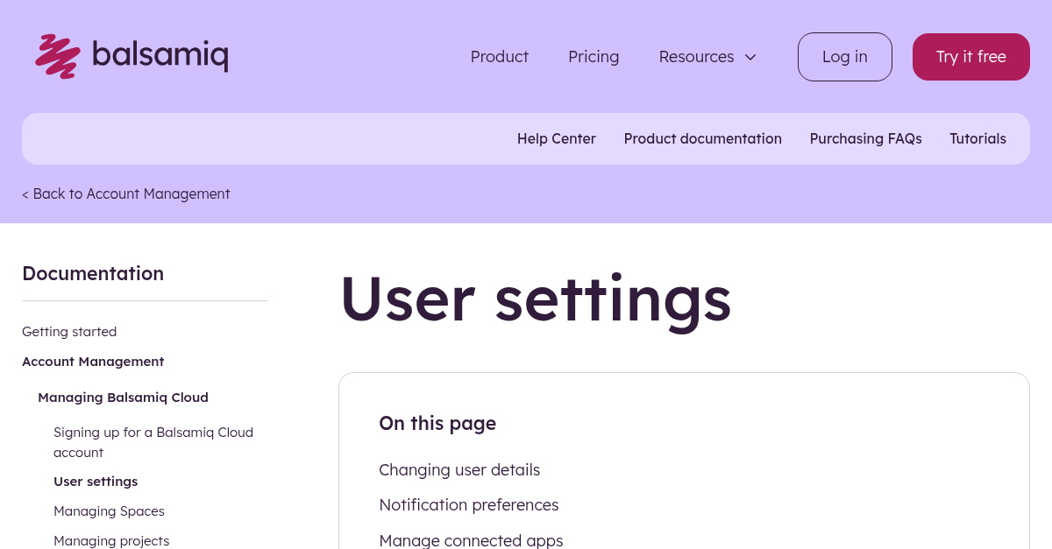Jump to Changing user details section
The height and width of the screenshot is (549, 1052).
459,470
